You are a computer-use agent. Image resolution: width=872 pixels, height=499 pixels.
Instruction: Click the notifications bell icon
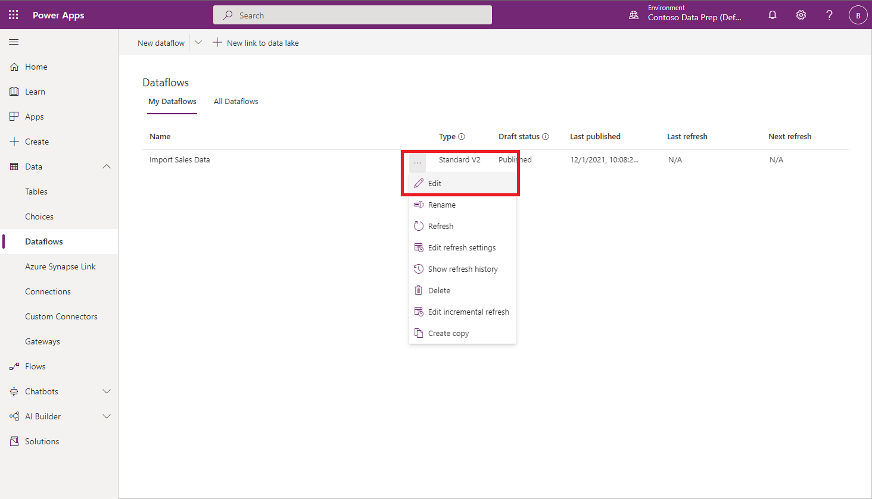pos(772,15)
